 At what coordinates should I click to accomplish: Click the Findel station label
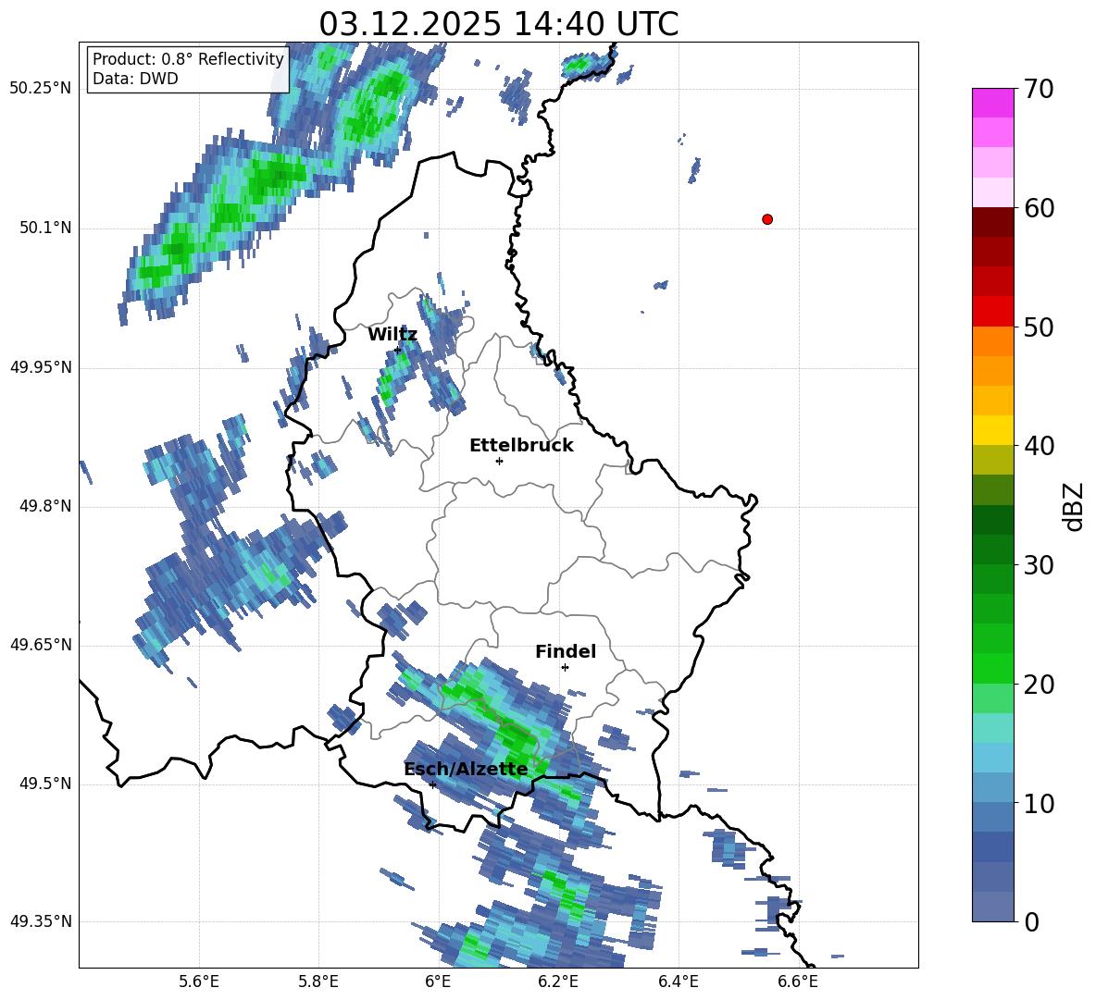(x=566, y=651)
